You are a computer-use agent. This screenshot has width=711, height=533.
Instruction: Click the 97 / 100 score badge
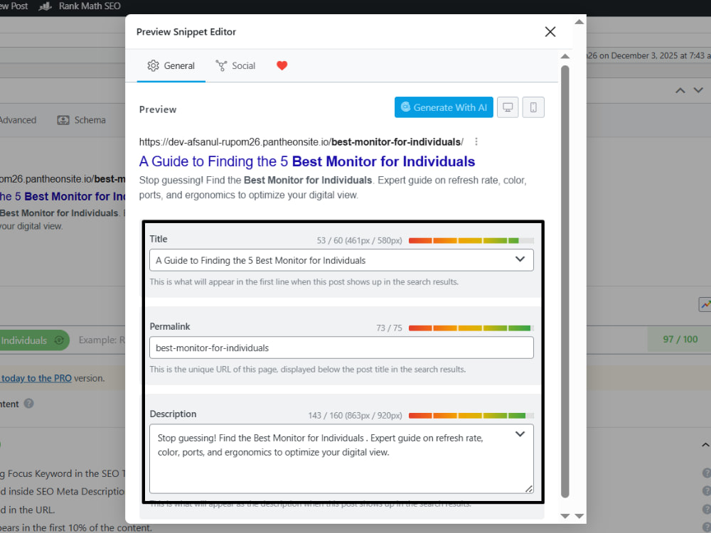(x=680, y=340)
